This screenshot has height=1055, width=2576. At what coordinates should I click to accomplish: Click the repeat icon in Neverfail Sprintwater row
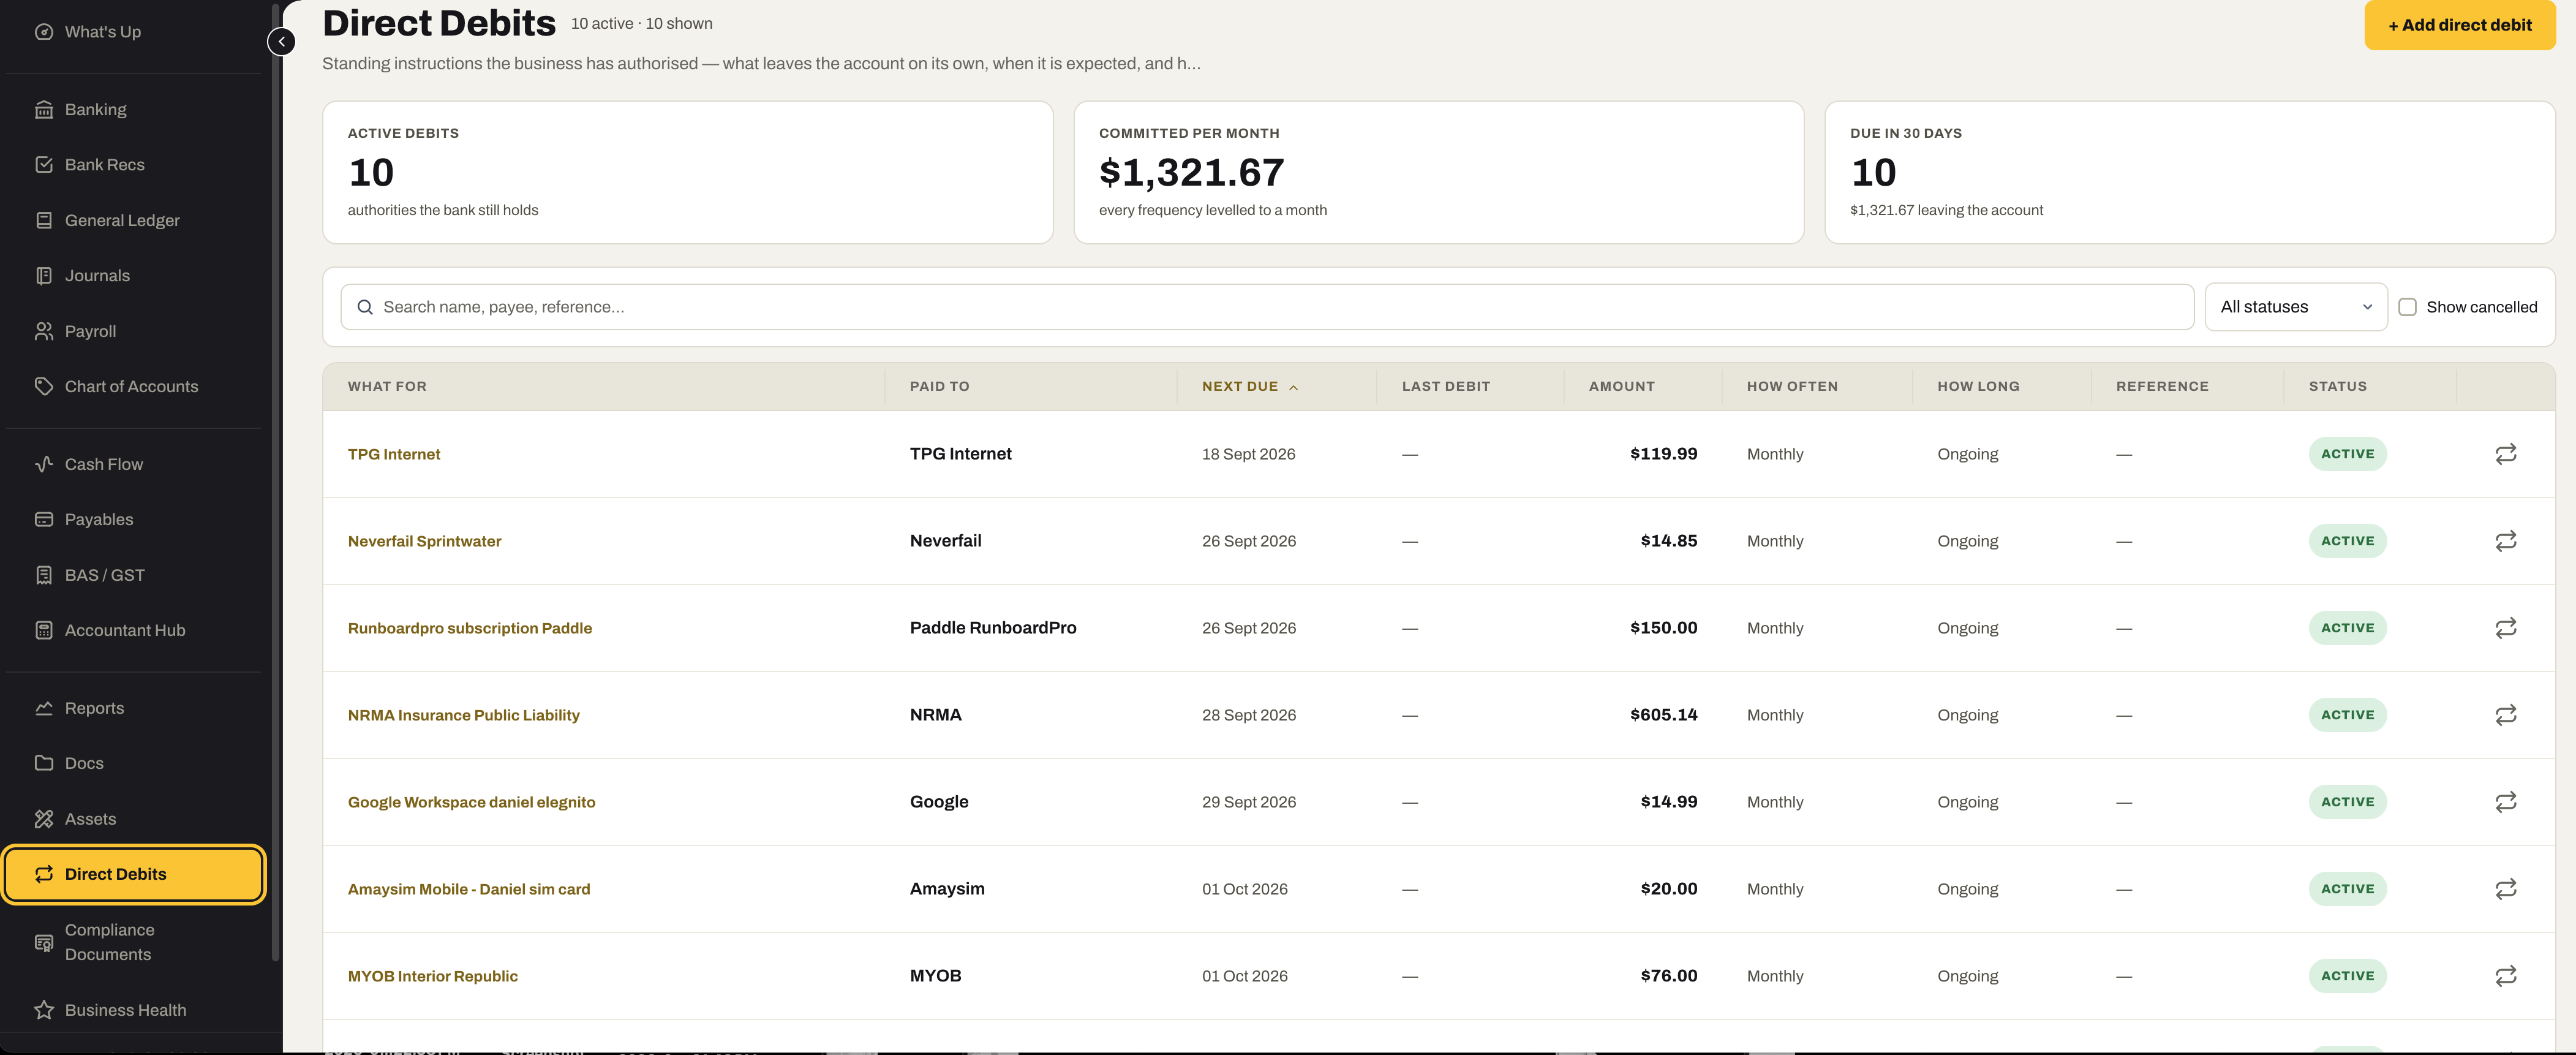[2505, 541]
